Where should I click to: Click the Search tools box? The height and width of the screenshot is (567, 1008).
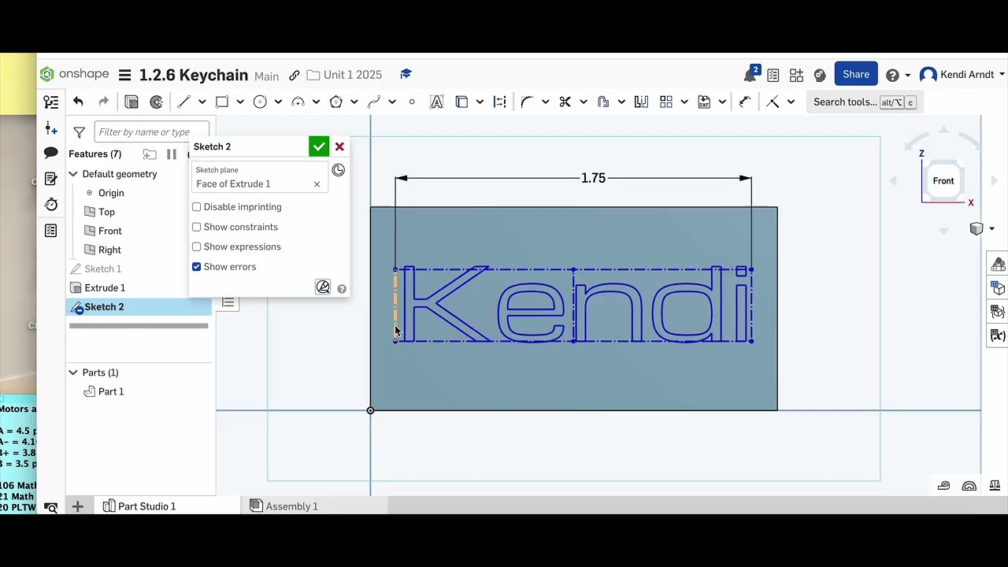pos(864,102)
